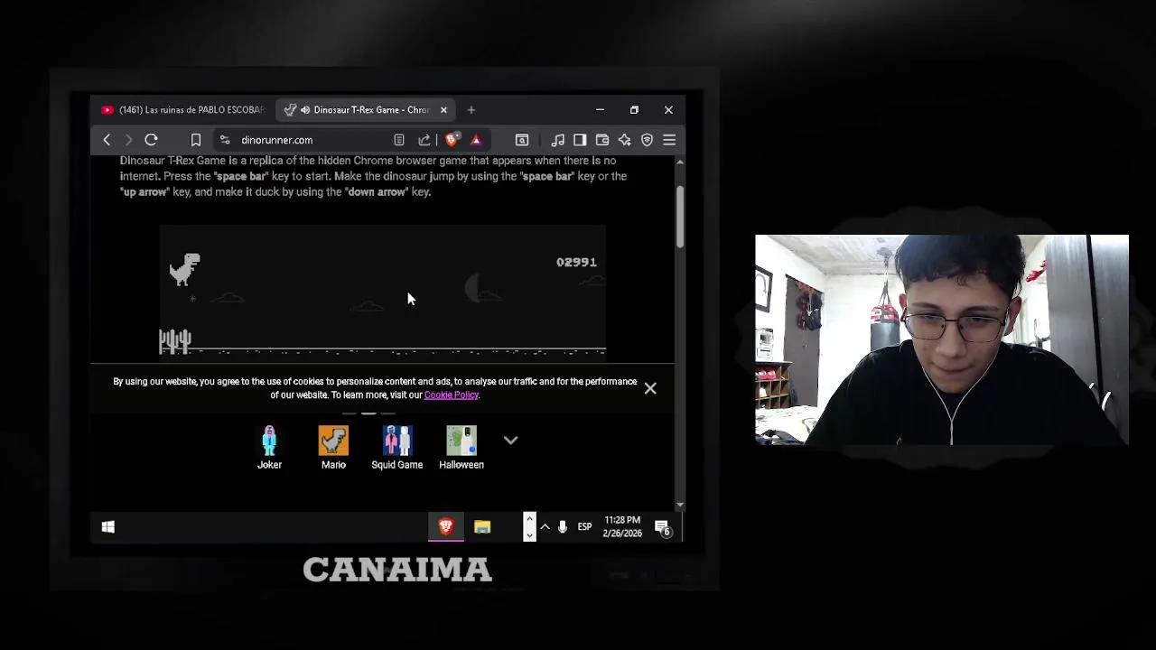
Task: Click the taskbar overflow scroll arrows
Action: click(x=529, y=527)
